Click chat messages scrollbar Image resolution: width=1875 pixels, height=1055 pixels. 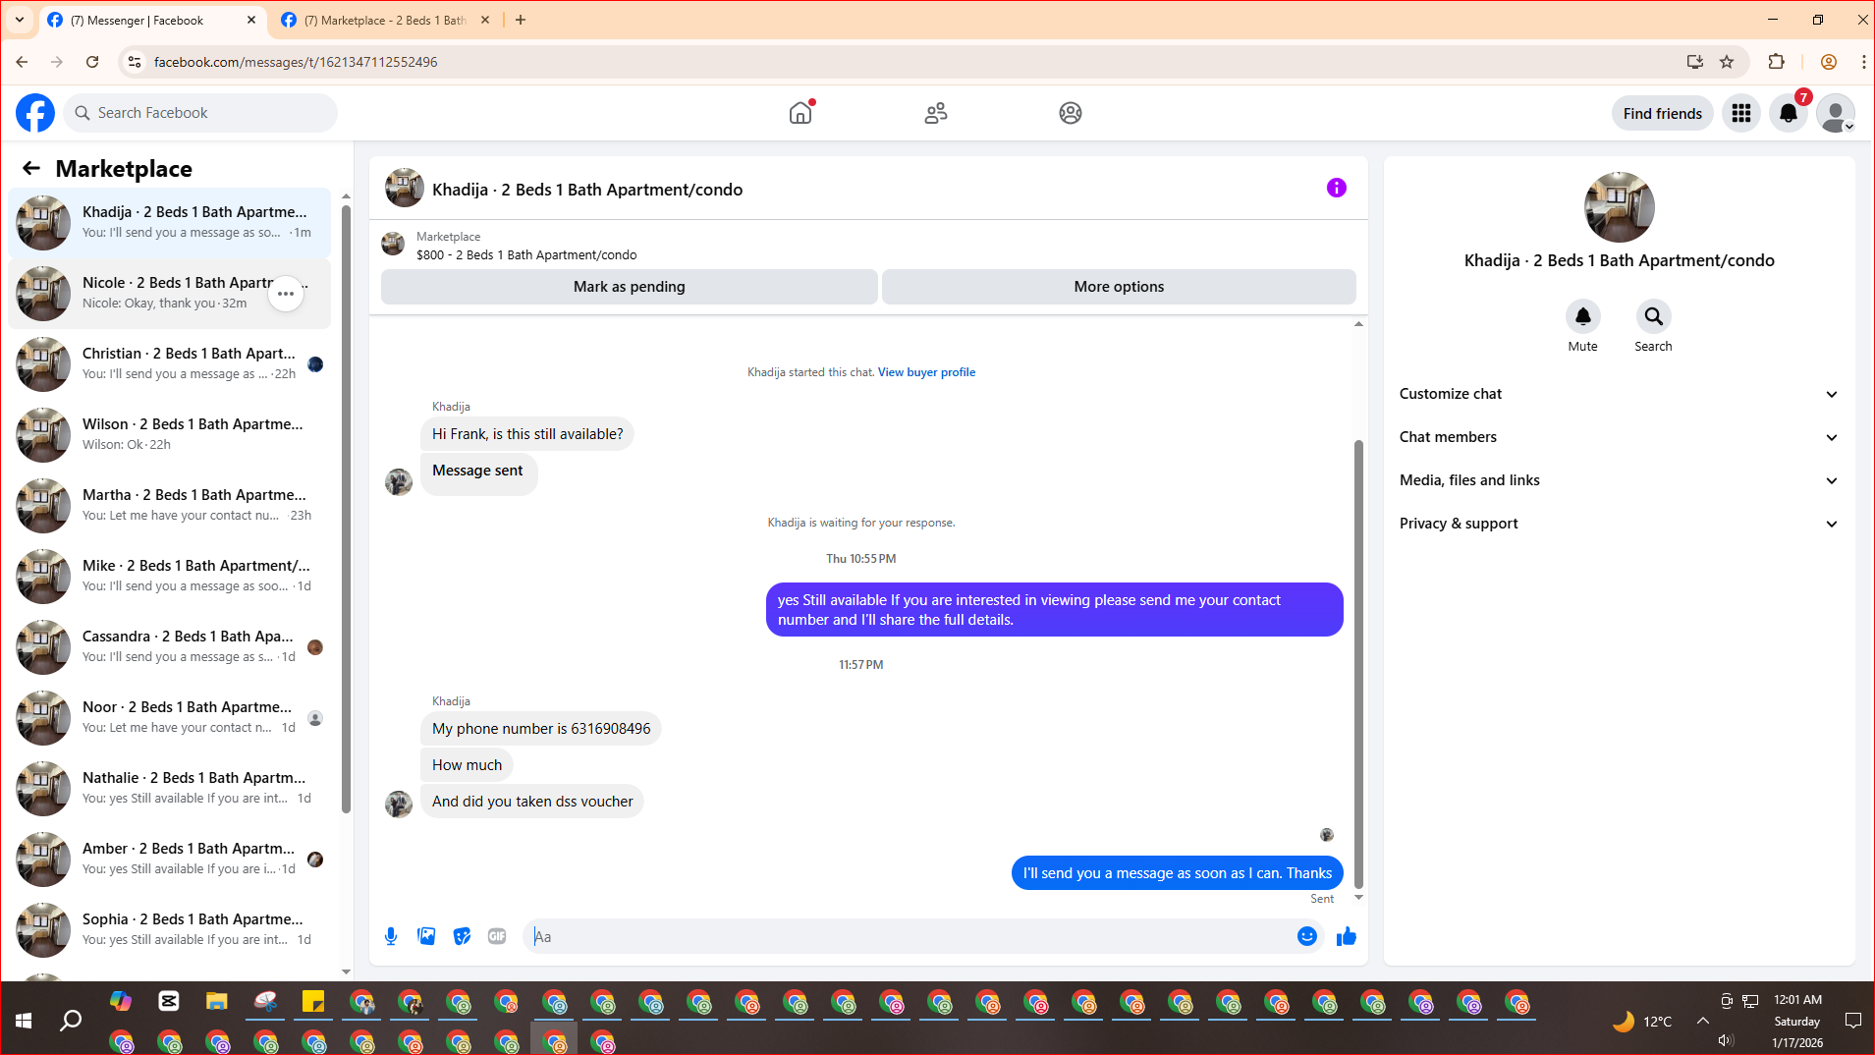pos(1358,664)
